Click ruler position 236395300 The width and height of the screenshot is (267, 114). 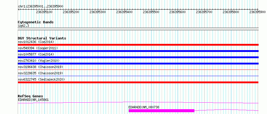point(97,12)
